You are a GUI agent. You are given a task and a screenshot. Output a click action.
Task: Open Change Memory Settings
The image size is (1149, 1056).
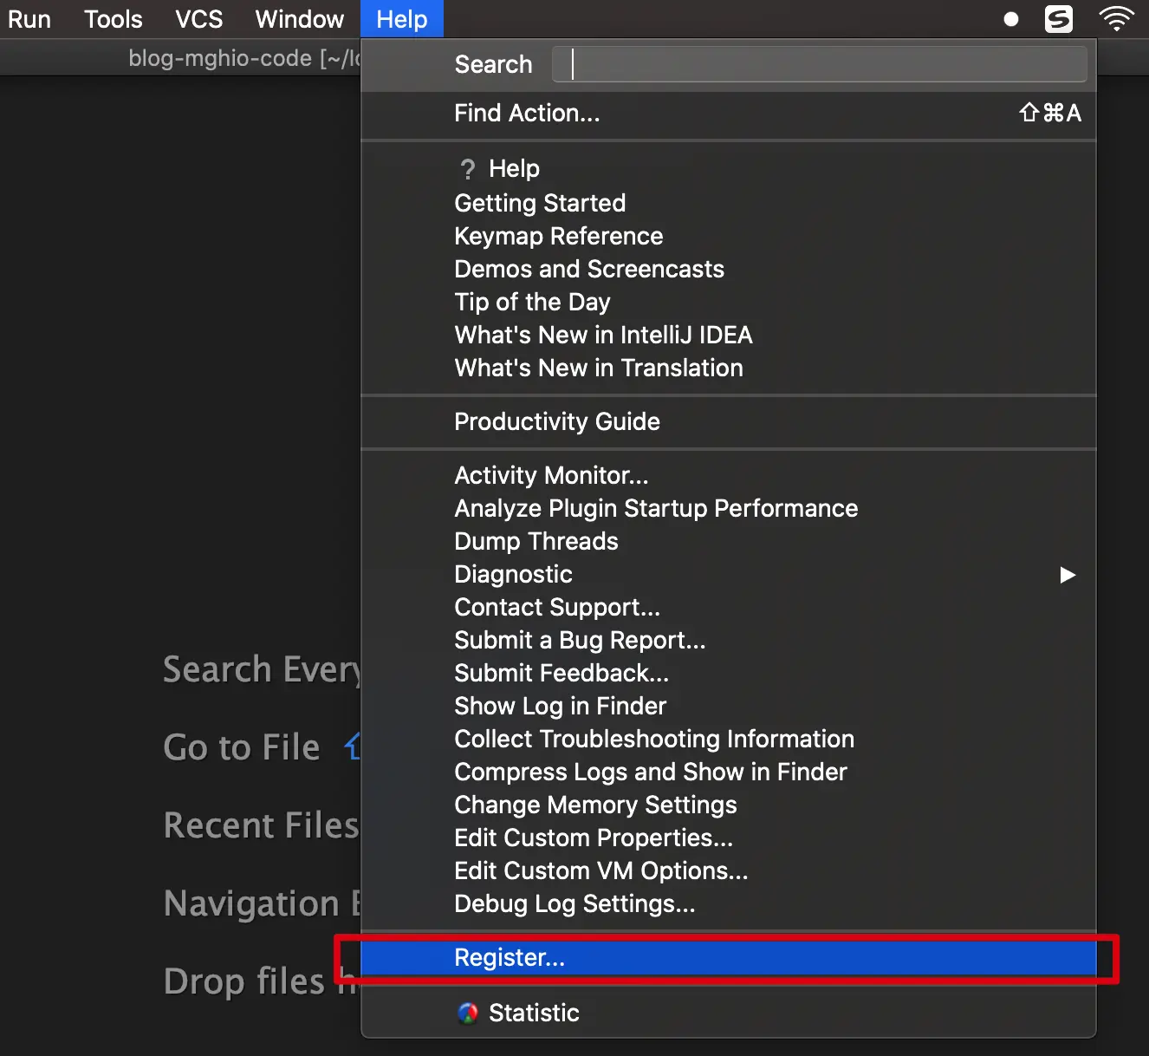click(x=729, y=805)
